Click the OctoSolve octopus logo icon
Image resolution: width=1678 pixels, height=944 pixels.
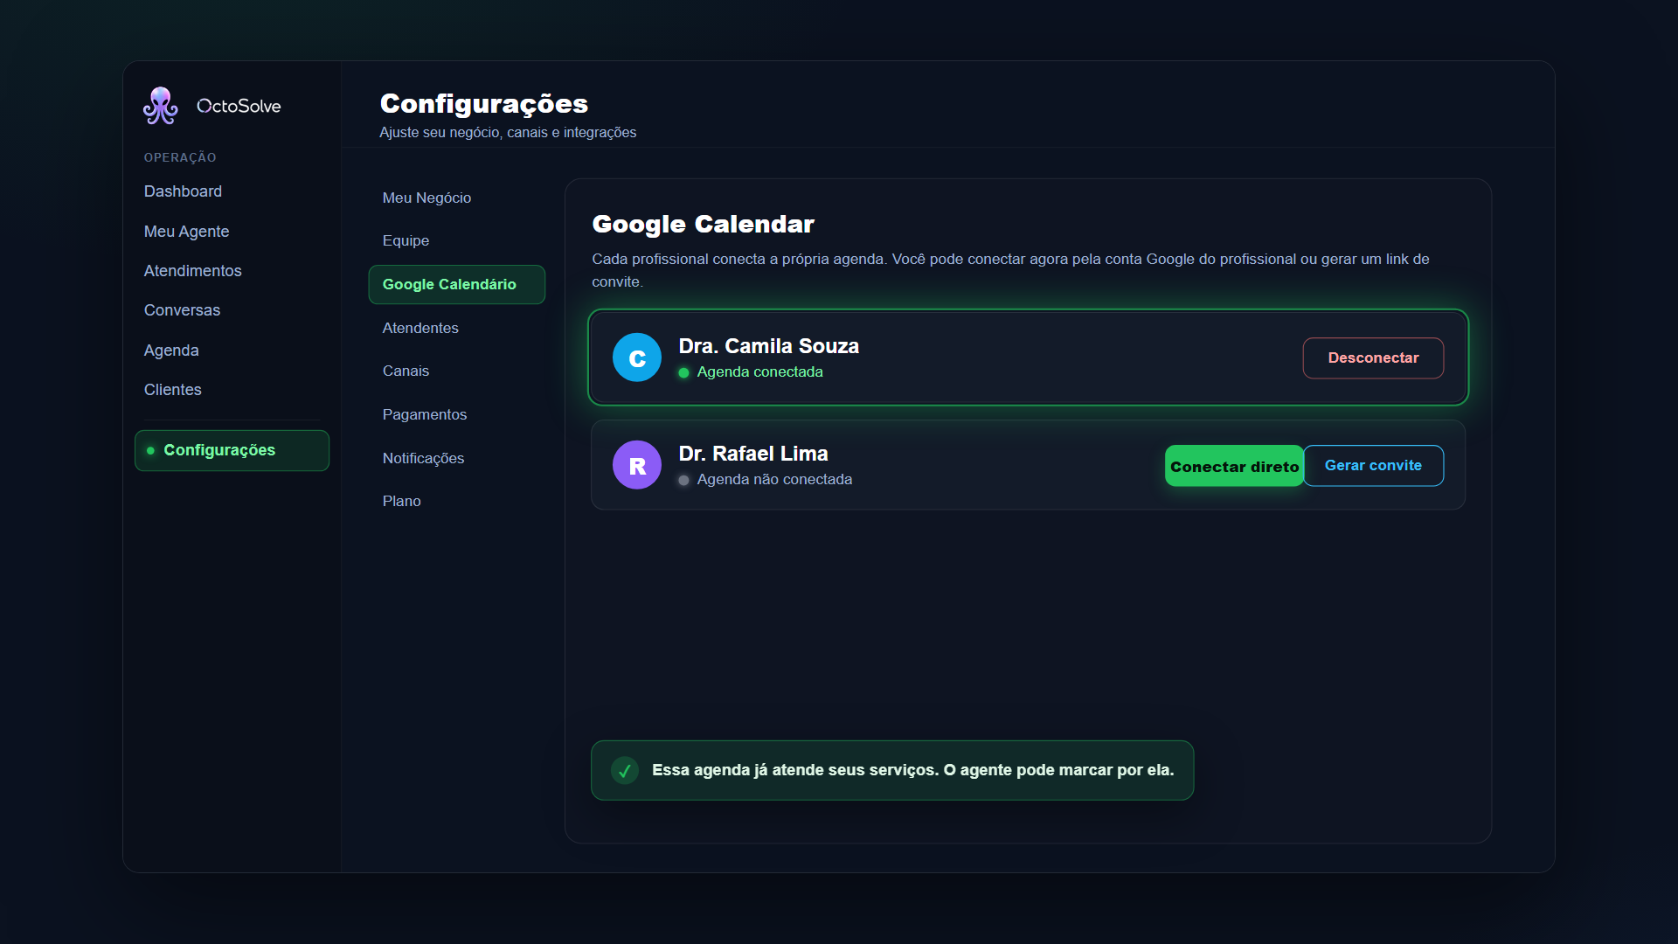coord(161,106)
